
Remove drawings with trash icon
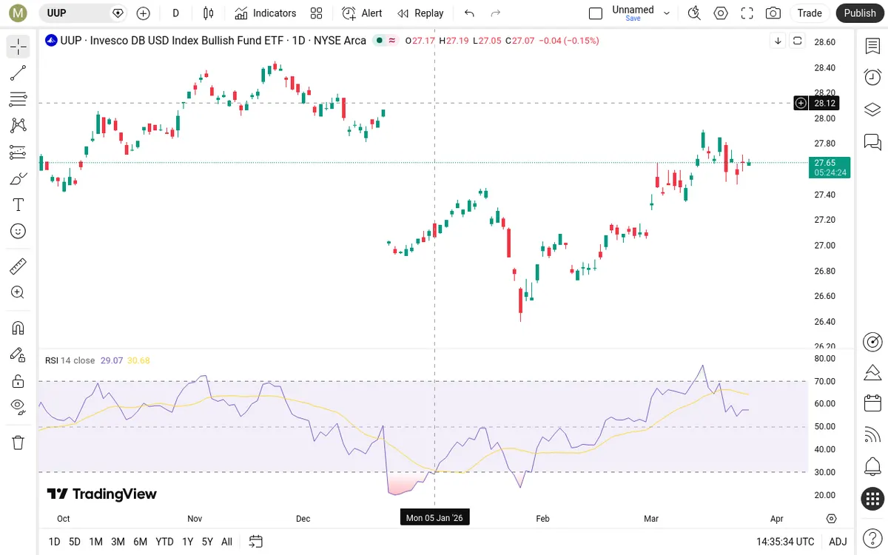click(18, 443)
